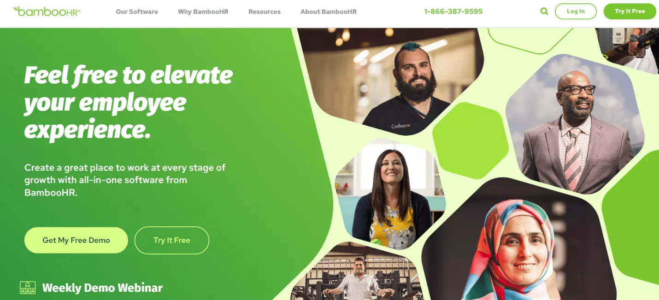Call the 1-866-387-9595 phone link
The width and height of the screenshot is (659, 300).
453,12
